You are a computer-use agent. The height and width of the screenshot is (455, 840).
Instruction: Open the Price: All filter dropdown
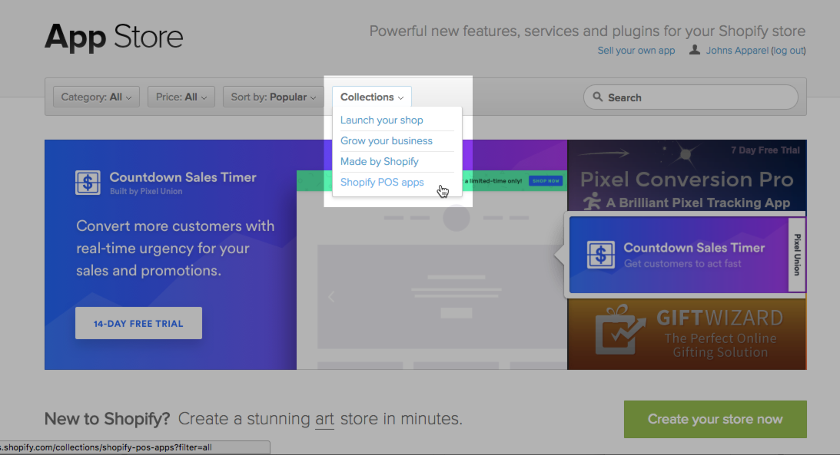click(181, 97)
